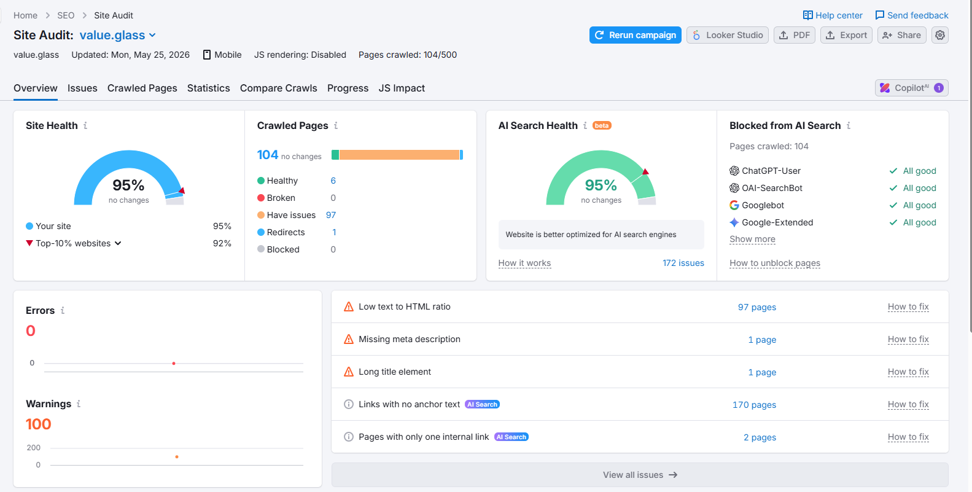Click the Redirects count 1
972x492 pixels.
coord(334,232)
